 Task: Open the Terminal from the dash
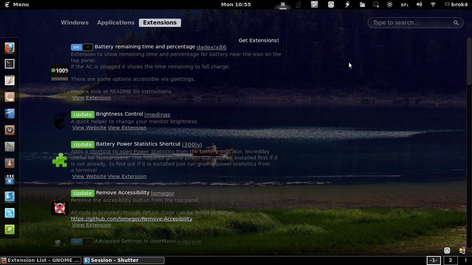tap(10, 64)
